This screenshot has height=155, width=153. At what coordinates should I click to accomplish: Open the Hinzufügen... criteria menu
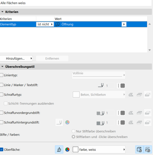(x=16, y=59)
